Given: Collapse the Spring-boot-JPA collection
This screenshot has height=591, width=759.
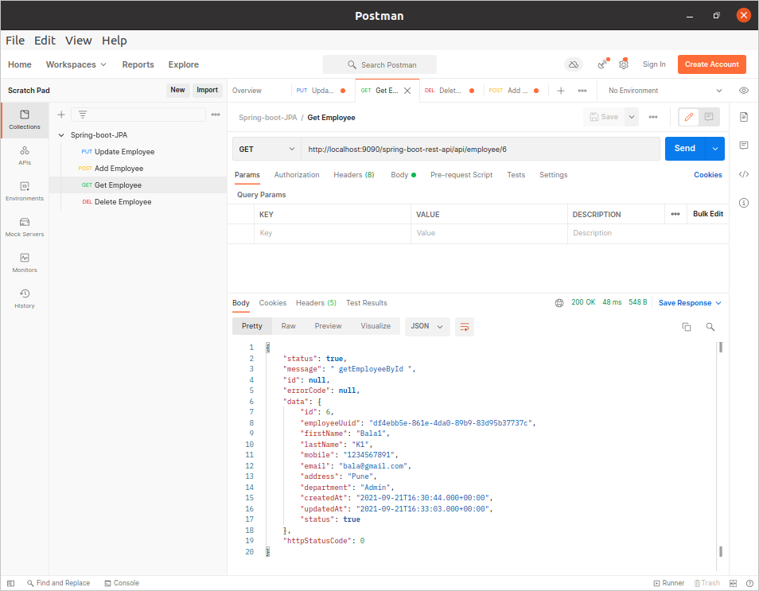Looking at the screenshot, I should coord(60,134).
